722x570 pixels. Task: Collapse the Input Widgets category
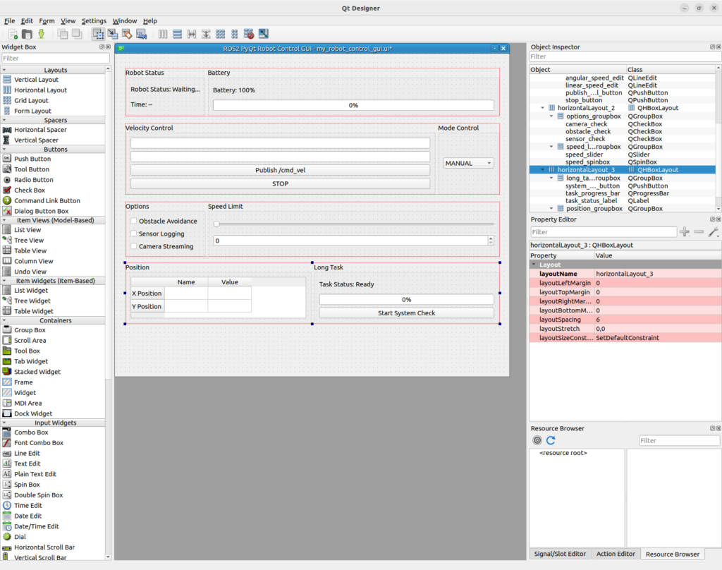click(x=5, y=422)
